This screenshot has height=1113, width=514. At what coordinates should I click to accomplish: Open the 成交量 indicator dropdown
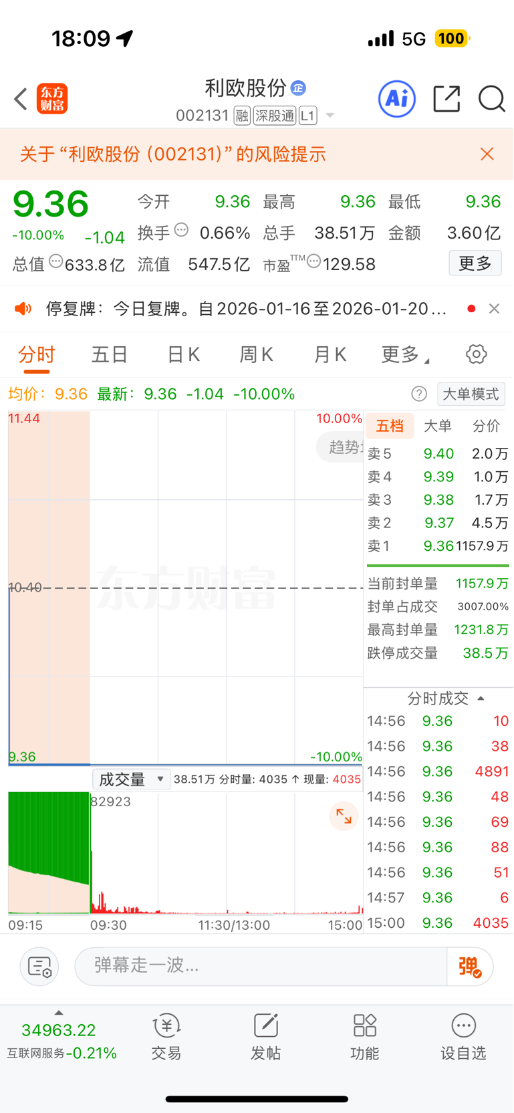click(131, 779)
